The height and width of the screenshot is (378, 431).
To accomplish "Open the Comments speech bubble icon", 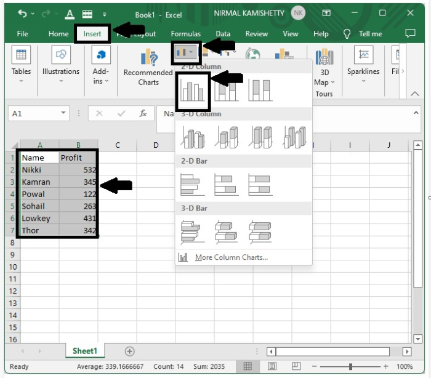I will click(410, 33).
